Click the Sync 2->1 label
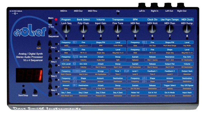This screenshot has height=114, width=206. [83, 46]
